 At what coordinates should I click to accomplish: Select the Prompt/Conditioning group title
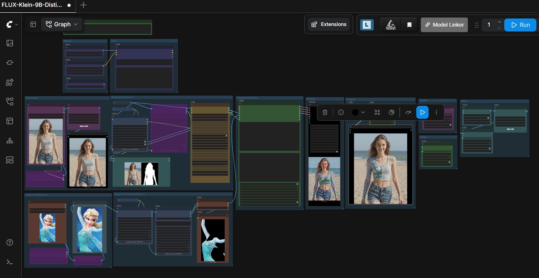(247, 98)
